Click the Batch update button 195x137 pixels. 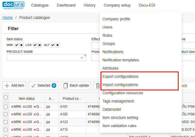[x=76, y=85]
